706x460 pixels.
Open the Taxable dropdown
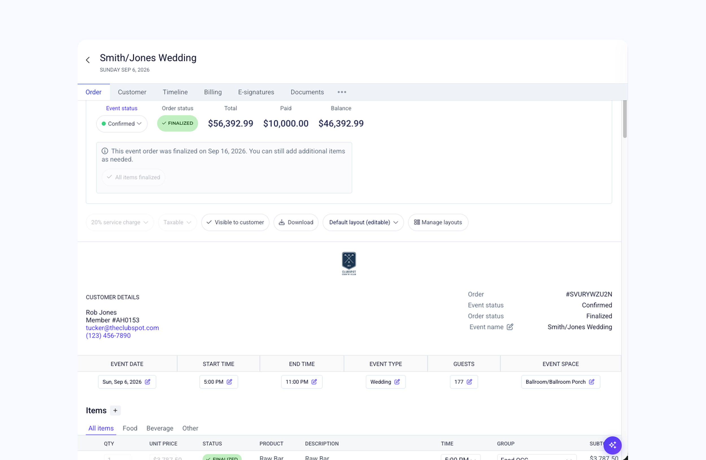click(x=177, y=222)
